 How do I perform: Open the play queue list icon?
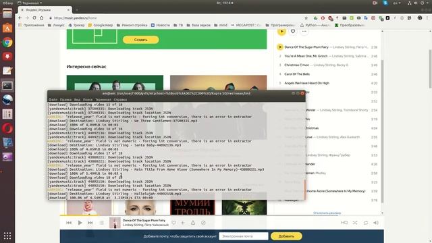102,223
